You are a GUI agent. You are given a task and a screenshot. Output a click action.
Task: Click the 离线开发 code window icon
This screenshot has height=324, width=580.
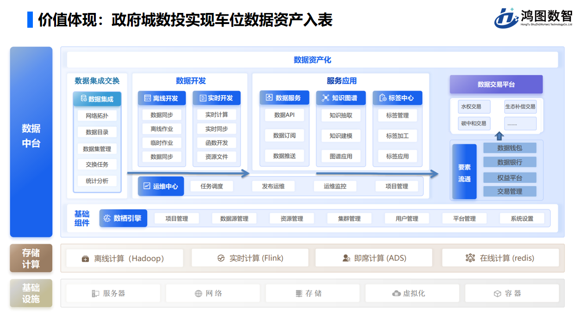(147, 98)
